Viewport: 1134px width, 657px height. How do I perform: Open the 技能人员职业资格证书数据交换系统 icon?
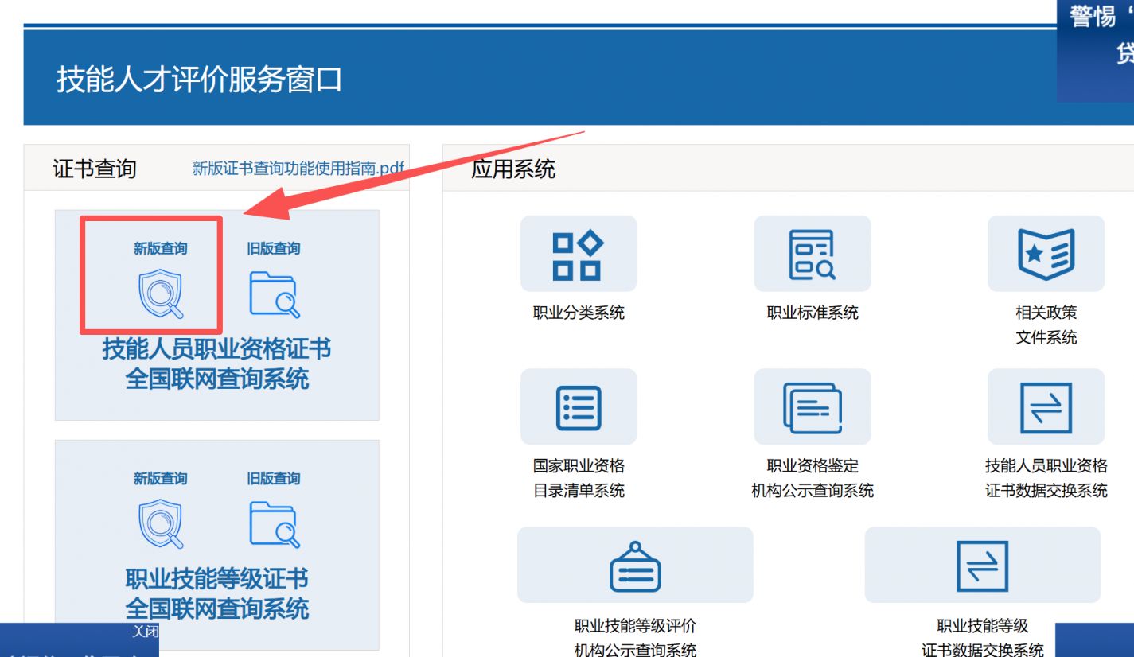point(1046,407)
